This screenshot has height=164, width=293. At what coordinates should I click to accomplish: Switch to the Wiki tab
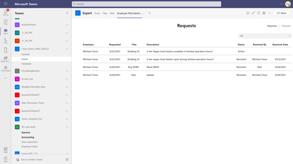(x=112, y=13)
